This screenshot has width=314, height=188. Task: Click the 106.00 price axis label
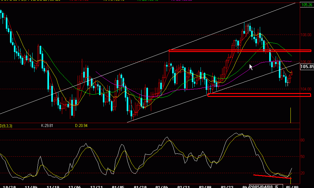coord(306,62)
